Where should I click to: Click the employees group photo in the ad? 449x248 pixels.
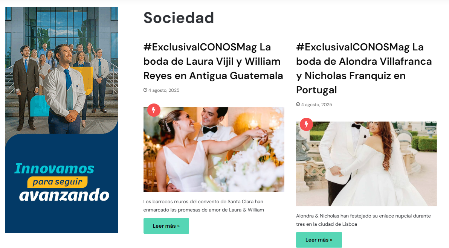point(61,70)
